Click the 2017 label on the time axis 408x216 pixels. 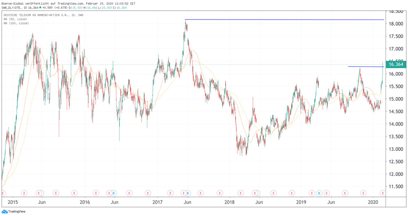pos(157,202)
